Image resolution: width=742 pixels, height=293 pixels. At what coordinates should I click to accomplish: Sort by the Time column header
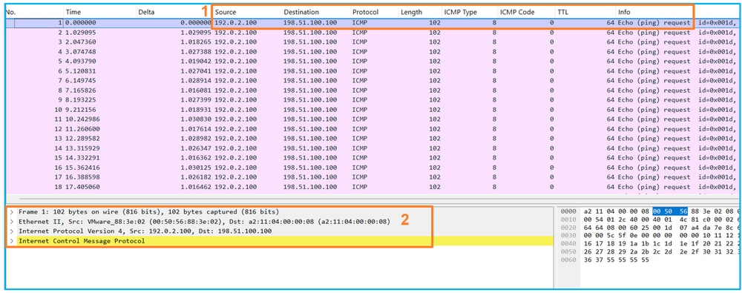[99, 12]
